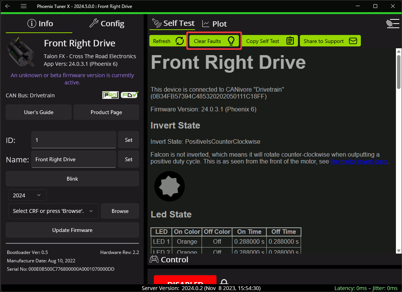Click the Serial No text
Image resolution: width=402 pixels, height=292 pixels.
tap(61, 269)
